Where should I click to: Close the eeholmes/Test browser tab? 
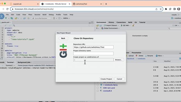point(101,4)
